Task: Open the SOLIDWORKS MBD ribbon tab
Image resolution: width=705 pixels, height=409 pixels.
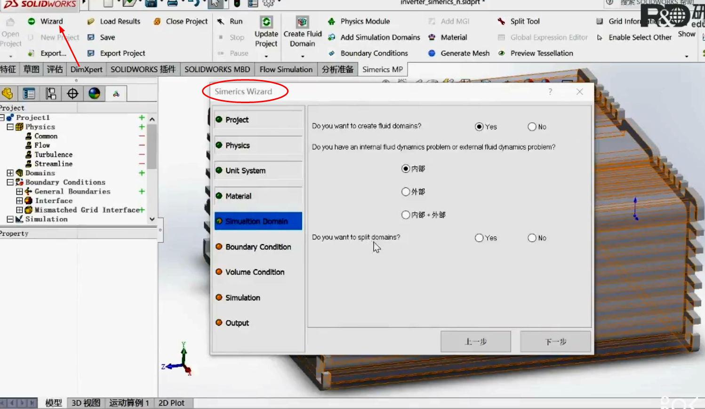Action: (217, 69)
